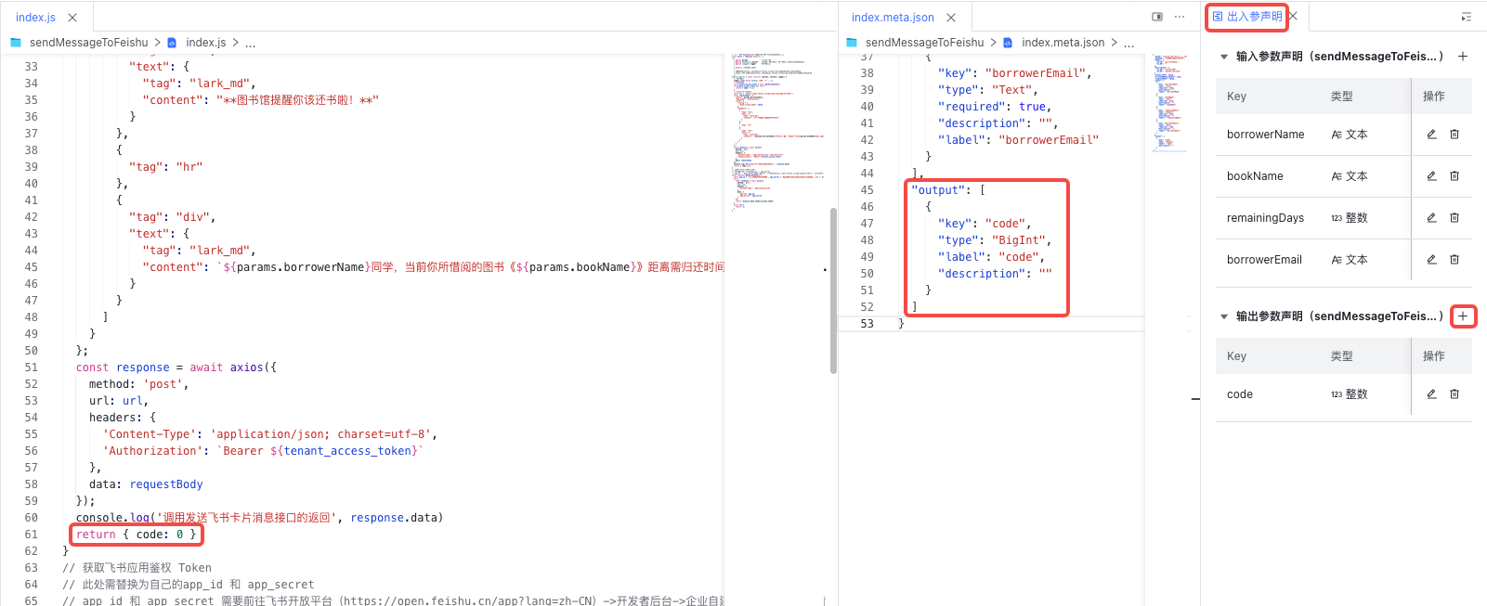Close the index.js tab

click(x=72, y=18)
